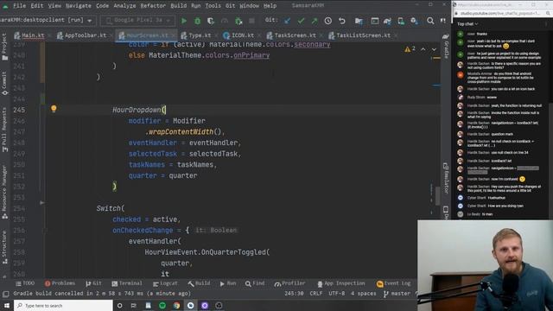Open the Project tool window
The width and height of the screenshot is (553, 311).
click(4, 47)
